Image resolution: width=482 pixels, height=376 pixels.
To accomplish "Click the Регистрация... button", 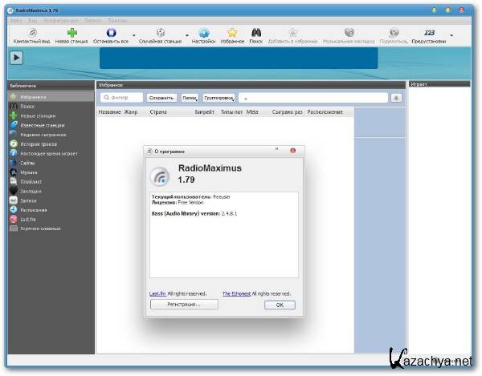I will [x=184, y=305].
